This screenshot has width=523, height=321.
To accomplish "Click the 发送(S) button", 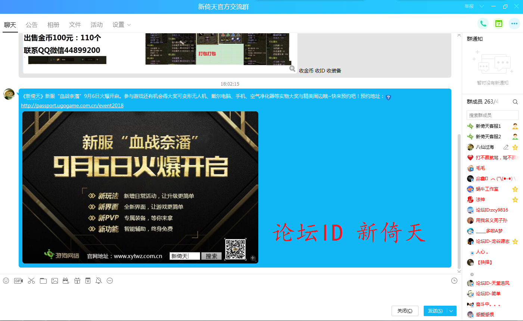I will [435, 311].
